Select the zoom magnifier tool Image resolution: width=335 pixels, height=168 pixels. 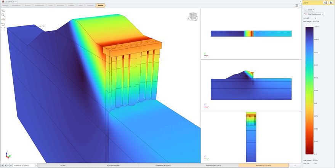pyautogui.click(x=3, y=15)
